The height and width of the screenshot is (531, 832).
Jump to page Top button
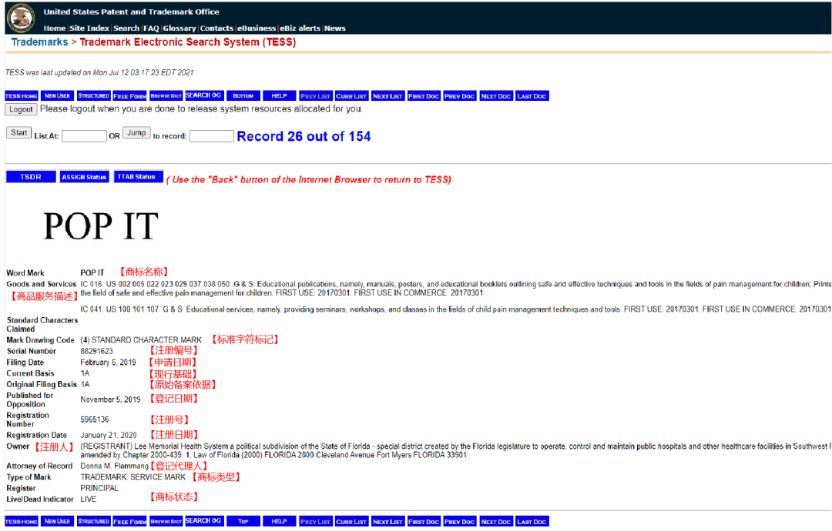[x=243, y=522]
